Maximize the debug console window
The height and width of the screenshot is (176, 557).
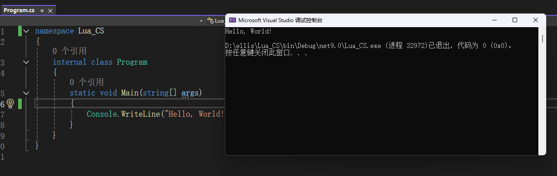[x=515, y=20]
